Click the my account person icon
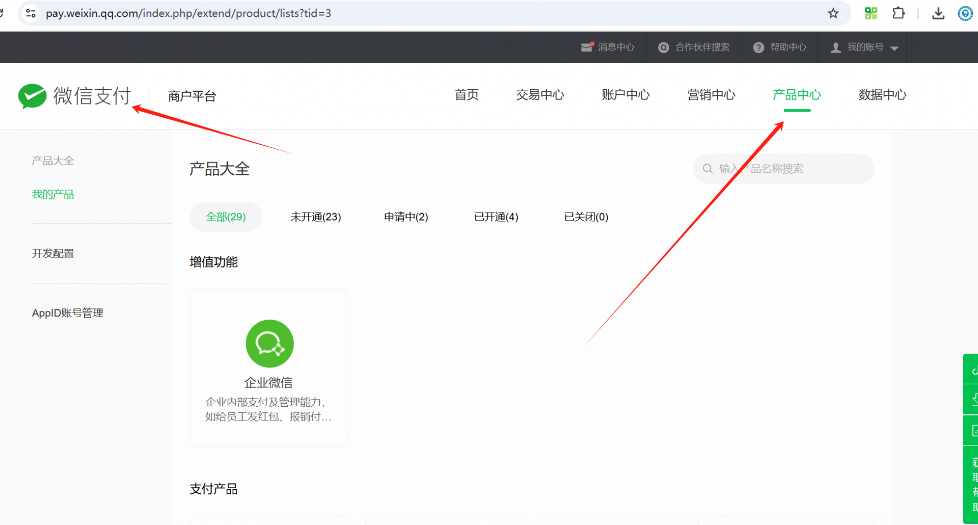978x525 pixels. [x=835, y=47]
